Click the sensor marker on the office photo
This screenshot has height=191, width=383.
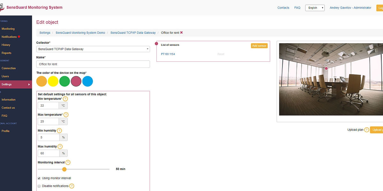point(326,68)
